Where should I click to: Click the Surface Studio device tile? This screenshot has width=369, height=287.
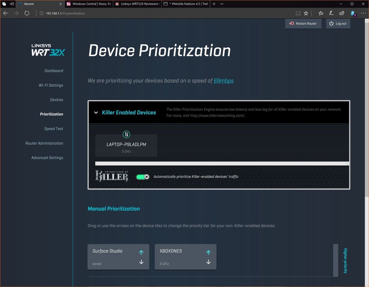118,257
